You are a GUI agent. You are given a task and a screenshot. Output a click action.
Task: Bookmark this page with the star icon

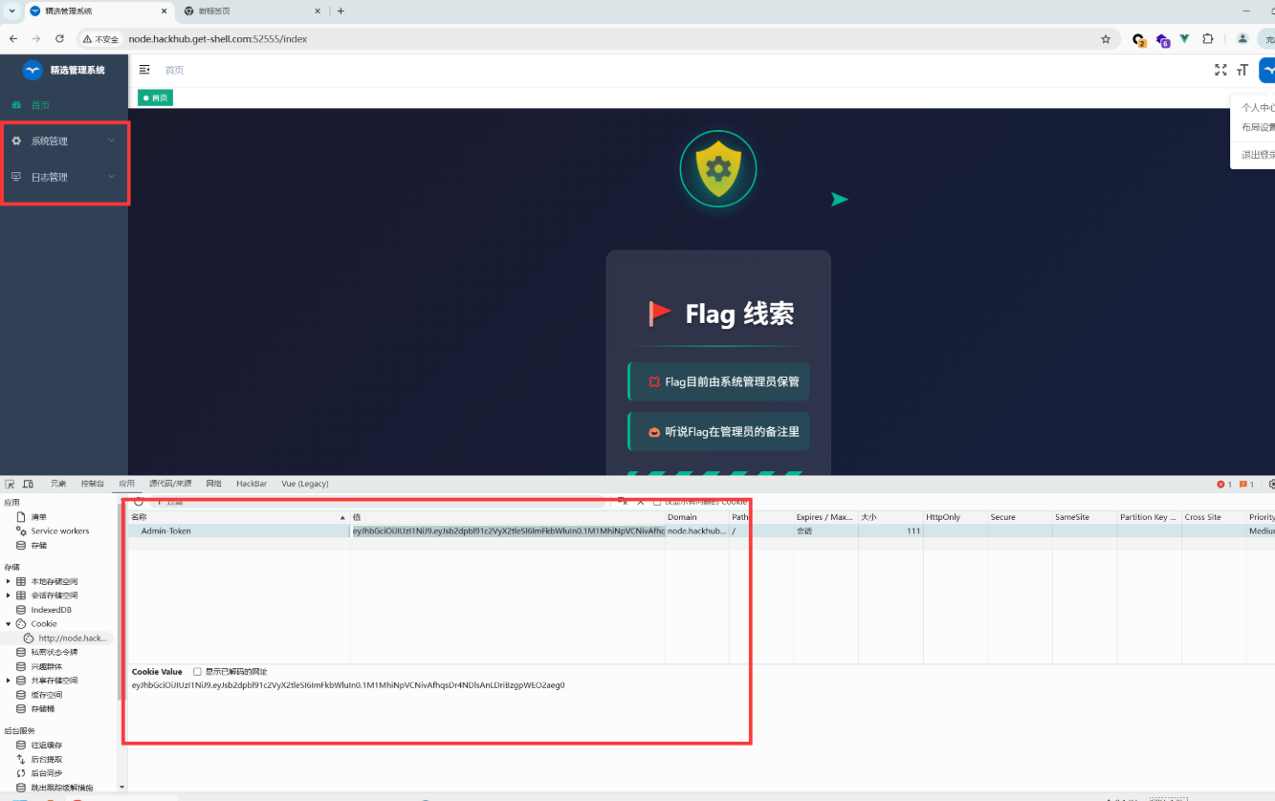tap(1106, 39)
